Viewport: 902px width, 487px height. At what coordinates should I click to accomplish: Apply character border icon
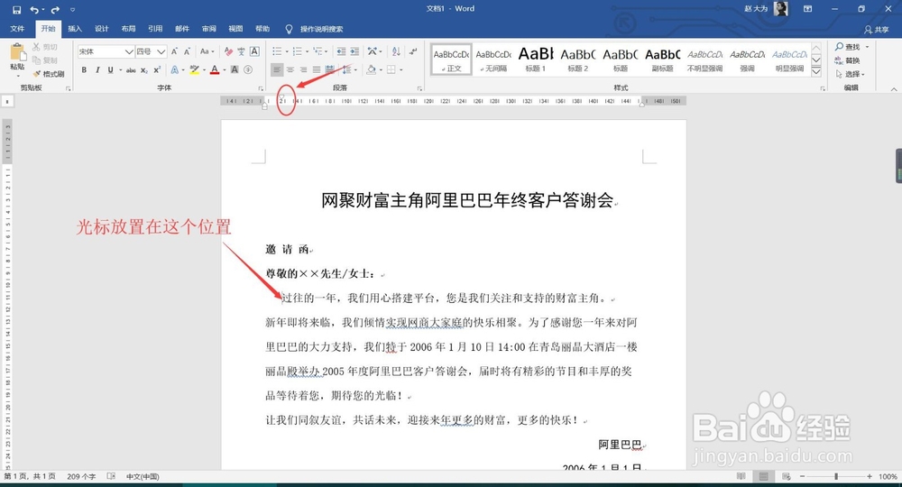click(254, 51)
